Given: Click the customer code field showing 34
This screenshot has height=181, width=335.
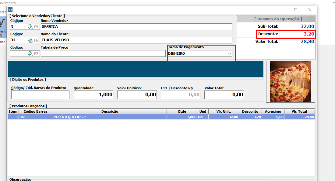Looking at the screenshot, I should [18, 40].
